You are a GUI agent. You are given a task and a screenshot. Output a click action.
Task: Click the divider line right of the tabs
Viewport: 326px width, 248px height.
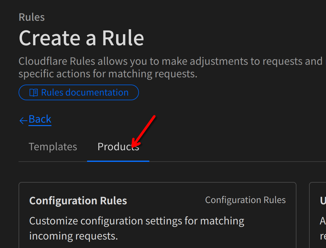coord(238,161)
